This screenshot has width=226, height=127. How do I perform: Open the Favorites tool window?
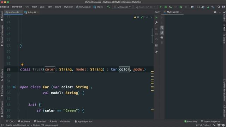[2, 91]
